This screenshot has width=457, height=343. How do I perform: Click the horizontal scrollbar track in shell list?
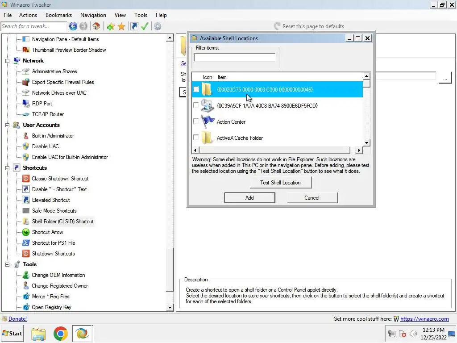274,150
